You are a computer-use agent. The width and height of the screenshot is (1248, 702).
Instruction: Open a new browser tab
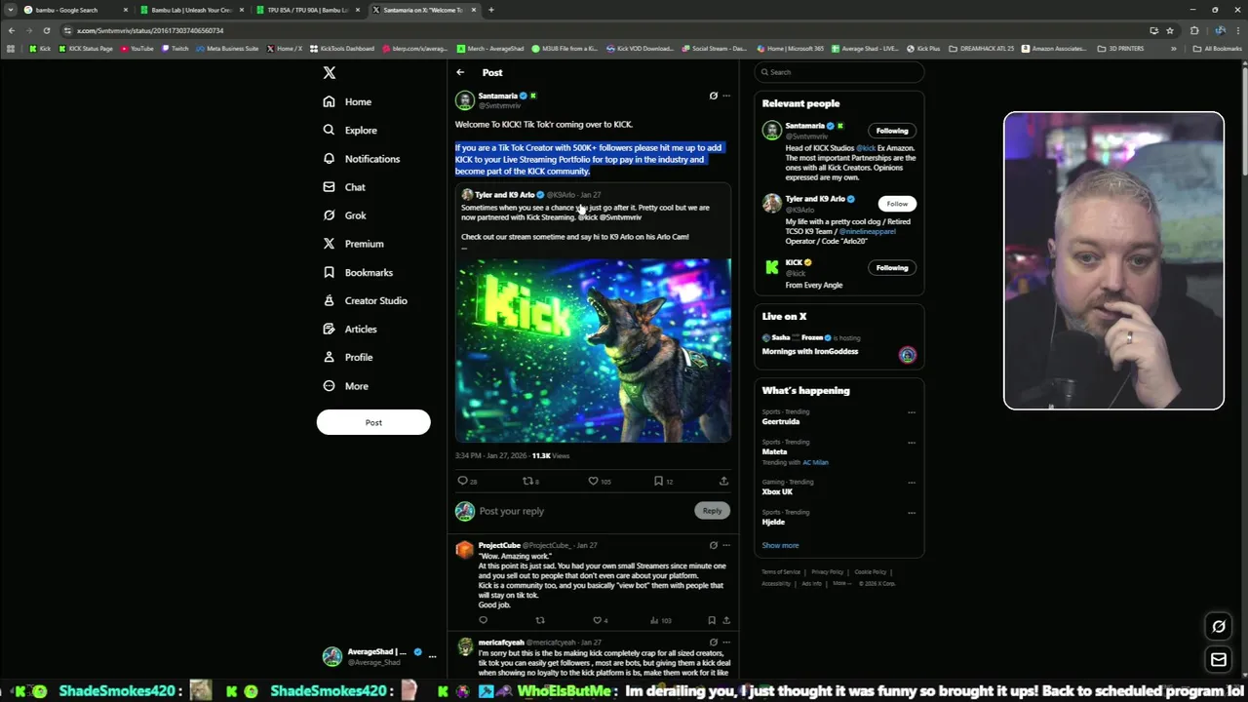coord(490,10)
